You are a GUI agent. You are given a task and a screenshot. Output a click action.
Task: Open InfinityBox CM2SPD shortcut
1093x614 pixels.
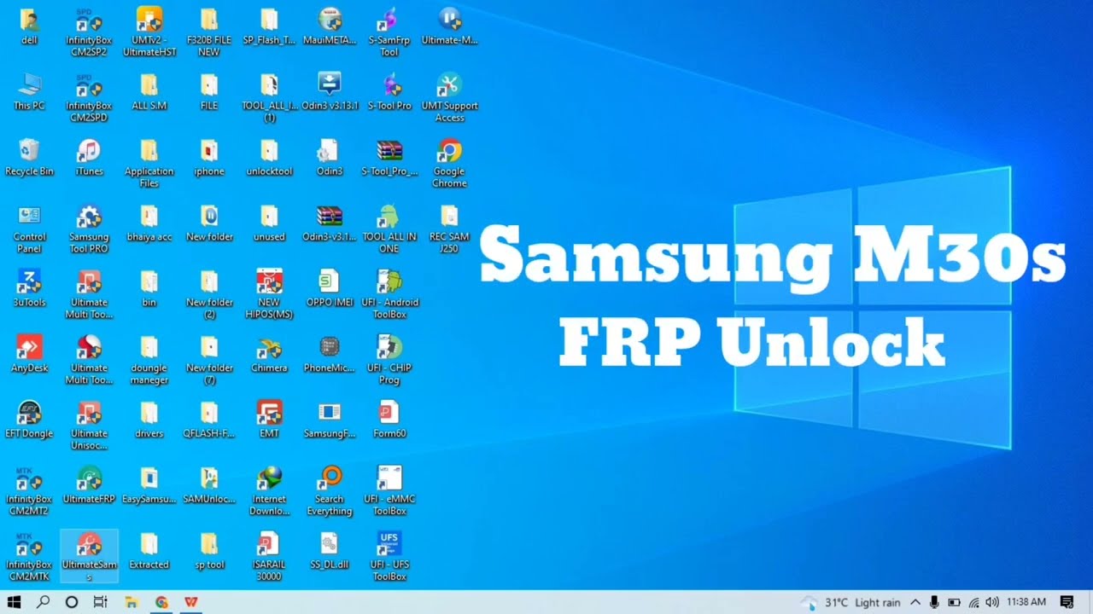(89, 97)
